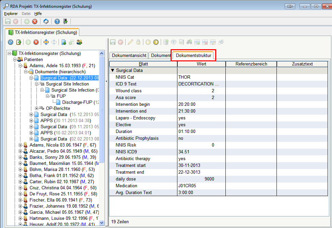
Task: Click the blue question mark help icon
Action: [x=57, y=21]
